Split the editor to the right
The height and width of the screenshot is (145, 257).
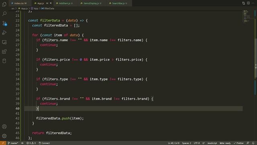pos(249,3)
